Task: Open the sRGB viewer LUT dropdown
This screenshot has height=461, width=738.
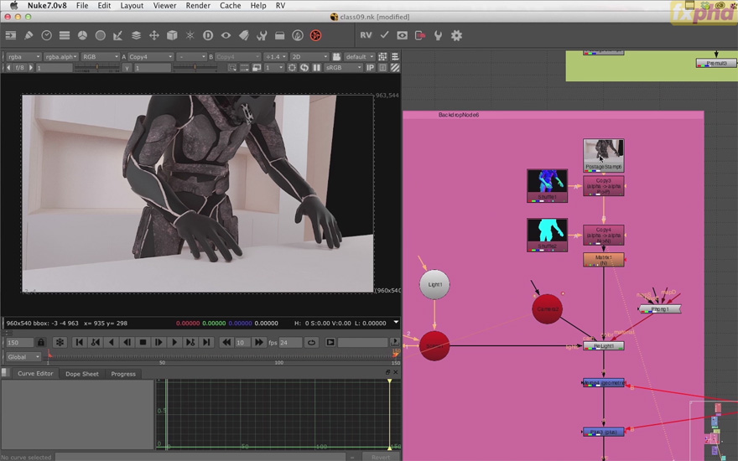Action: coord(344,68)
